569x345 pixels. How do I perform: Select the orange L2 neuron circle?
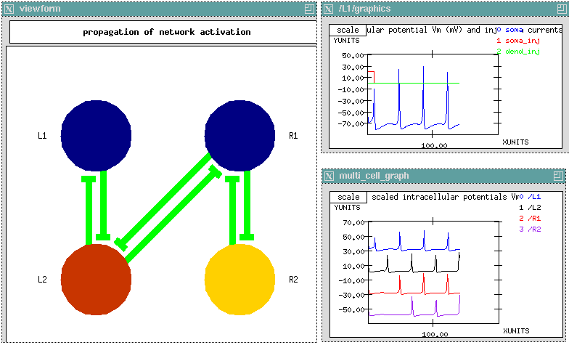pyautogui.click(x=96, y=279)
